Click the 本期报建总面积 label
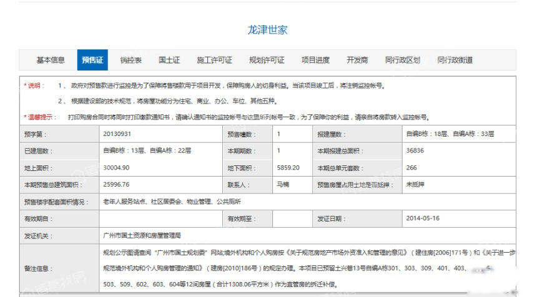537x297 pixels. pyautogui.click(x=340, y=151)
